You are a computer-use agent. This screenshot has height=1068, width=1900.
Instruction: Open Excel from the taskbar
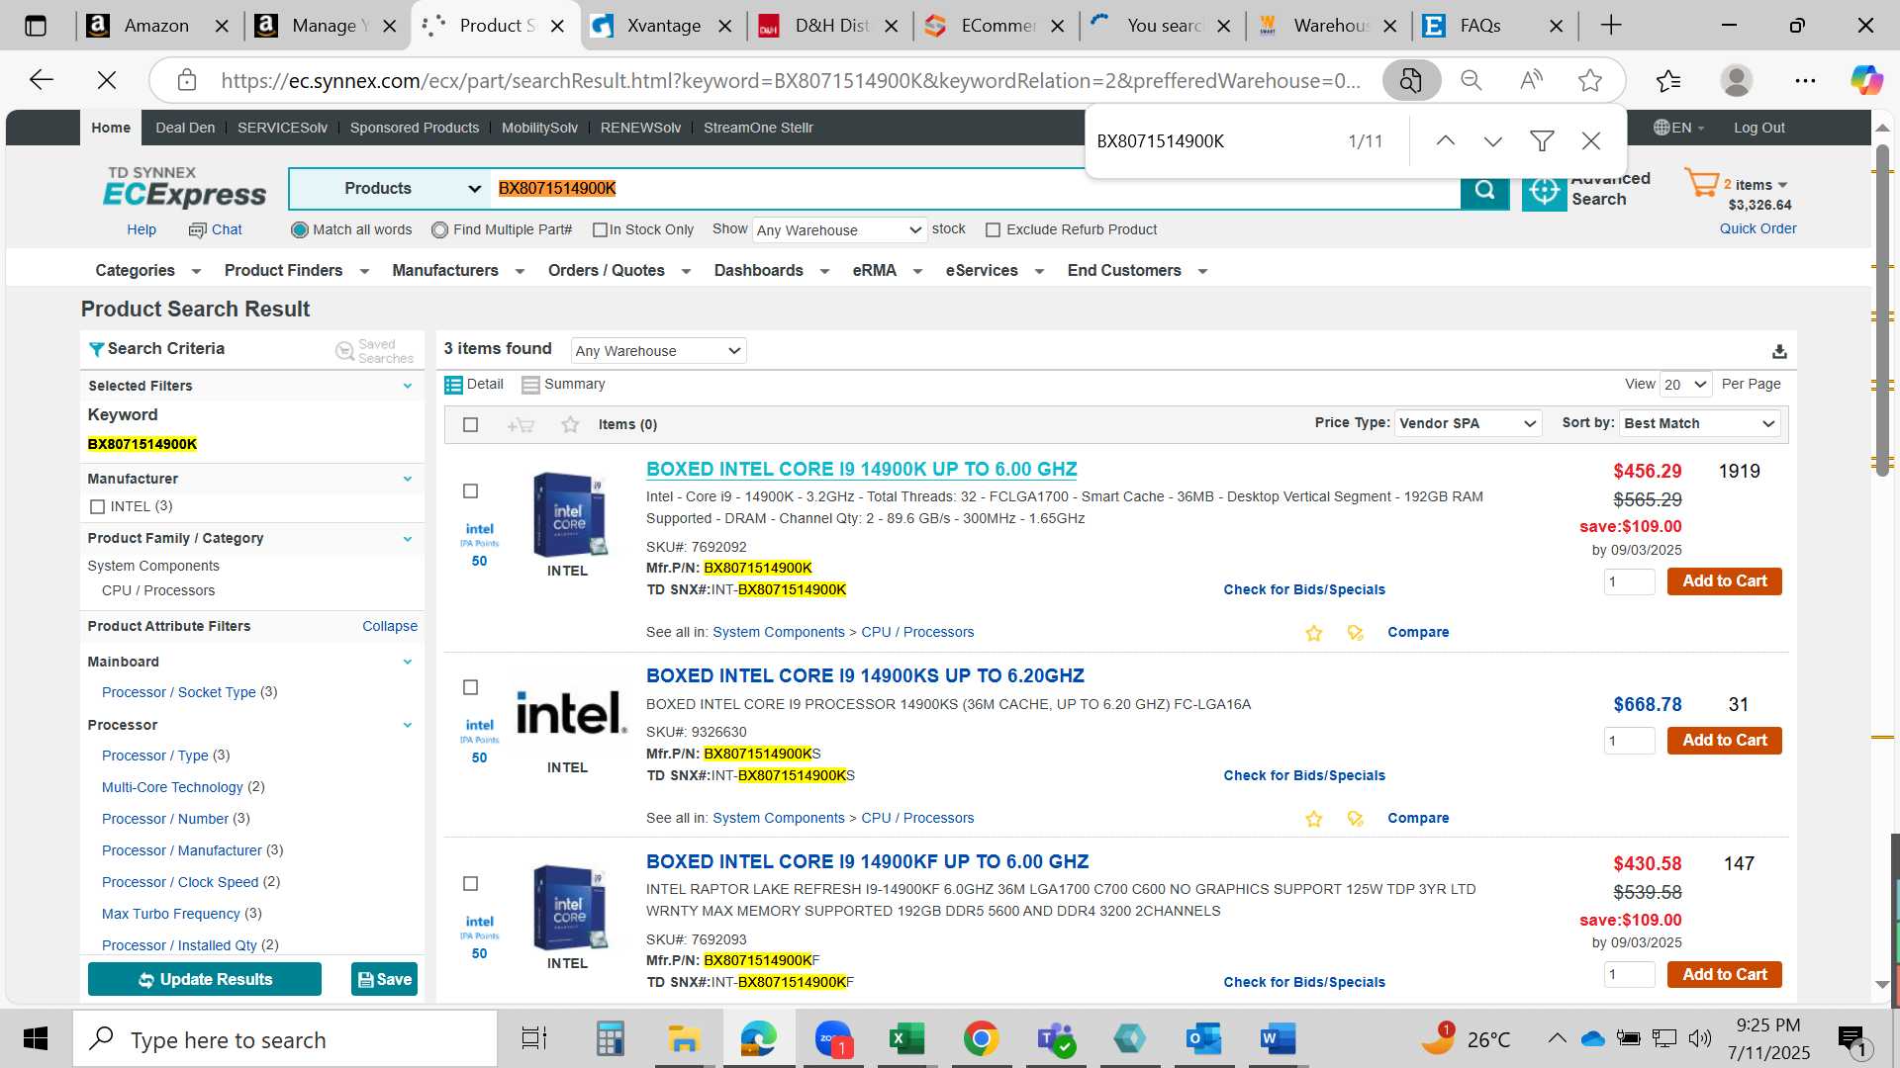906,1039
